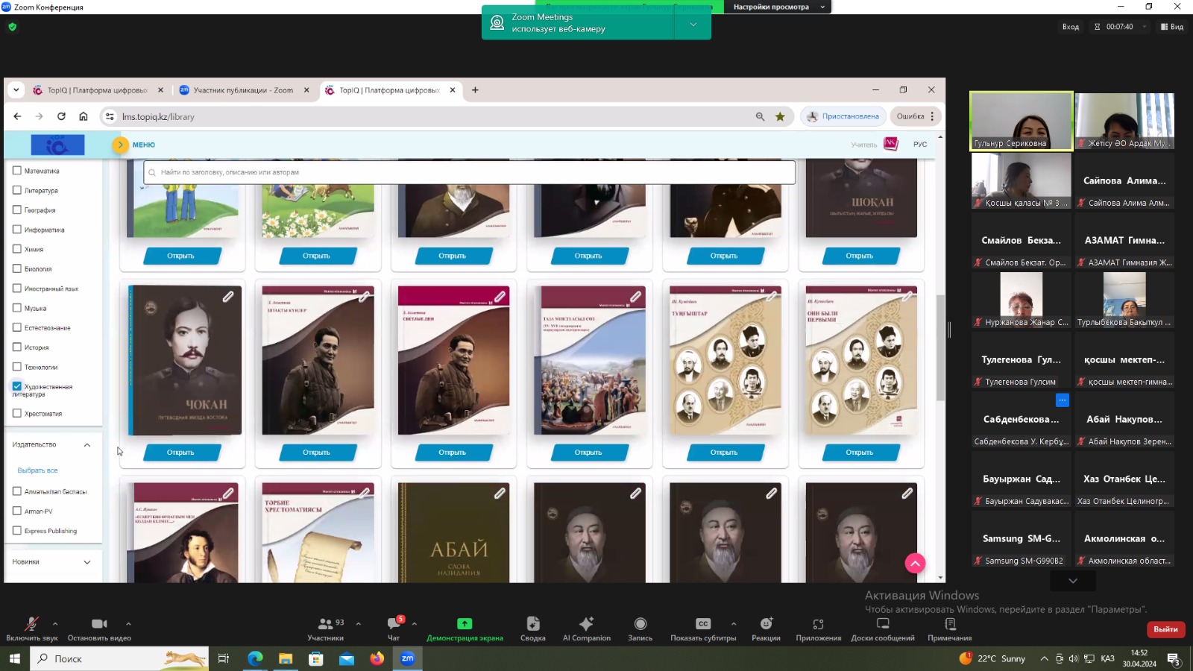
Task: Click Вход in Zoom header
Action: [x=1070, y=27]
